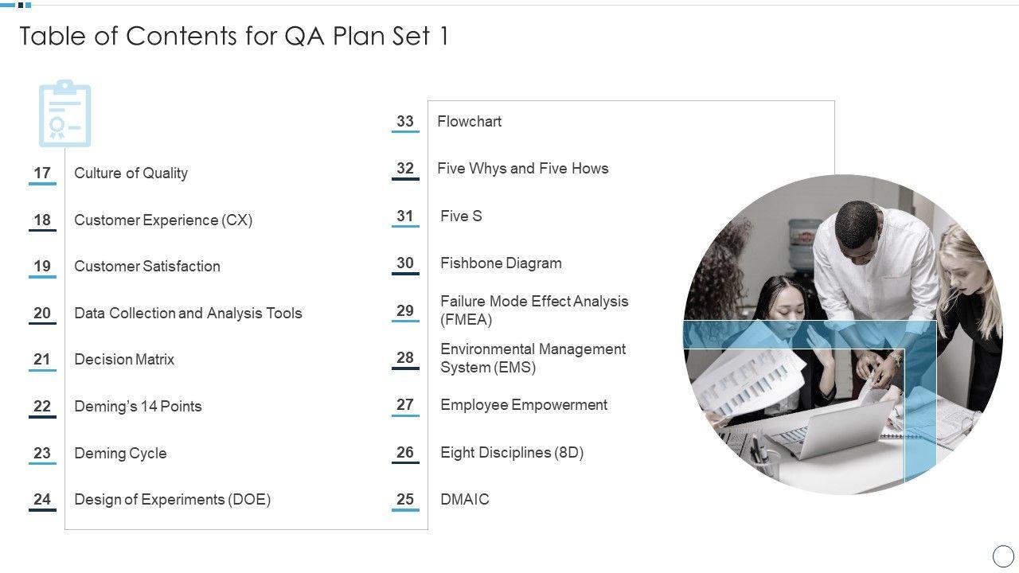Open Design of Experiments (DOE)
The width and height of the screenshot is (1019, 573).
pos(172,500)
